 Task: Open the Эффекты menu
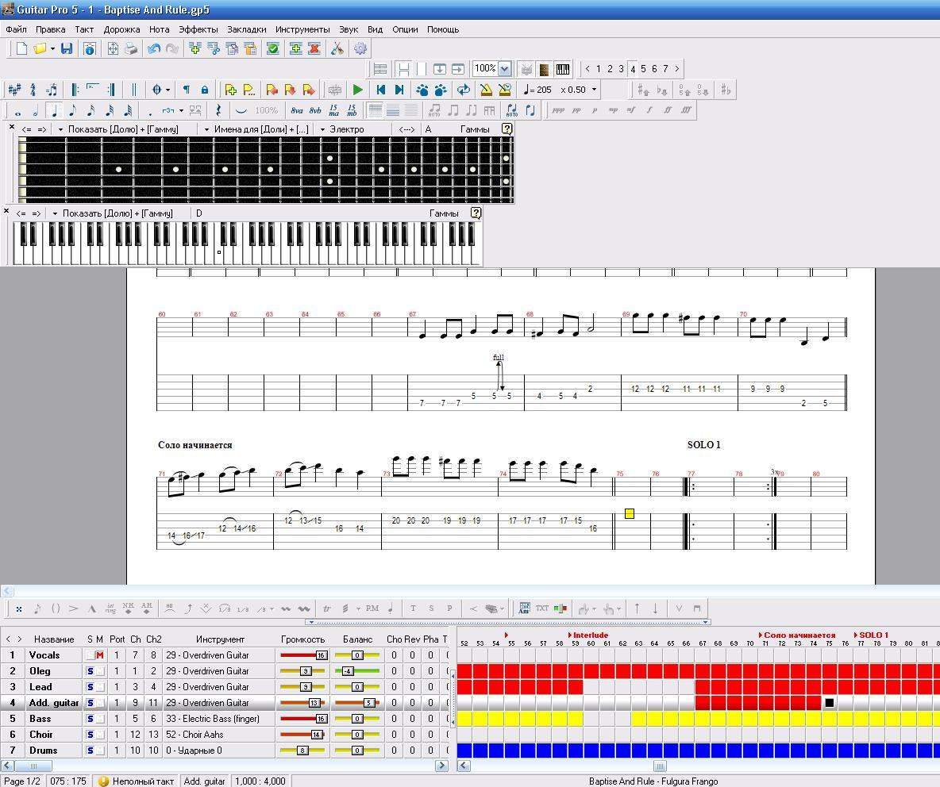click(x=198, y=29)
